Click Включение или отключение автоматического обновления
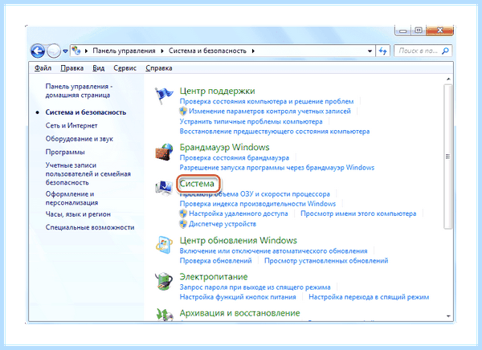This screenshot has width=482, height=350. (273, 251)
